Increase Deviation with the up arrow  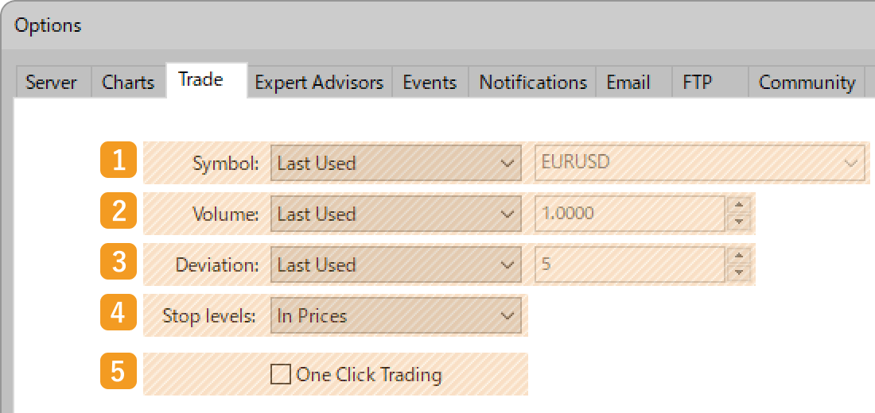click(740, 257)
